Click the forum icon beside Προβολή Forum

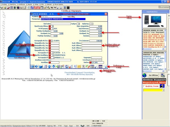click(x=162, y=86)
